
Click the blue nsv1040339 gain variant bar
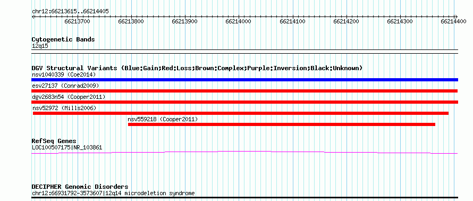(244, 80)
